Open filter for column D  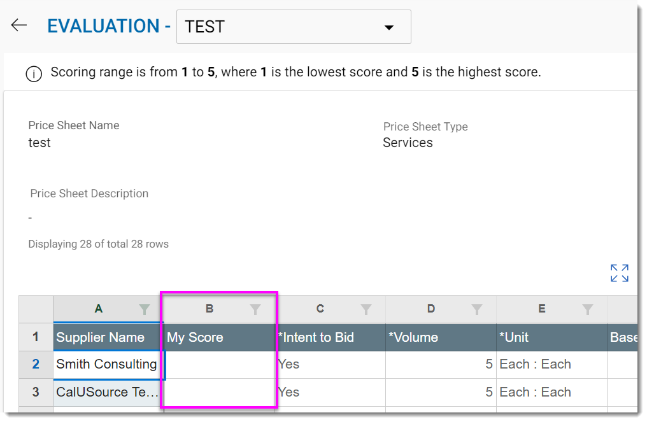pyautogui.click(x=477, y=309)
